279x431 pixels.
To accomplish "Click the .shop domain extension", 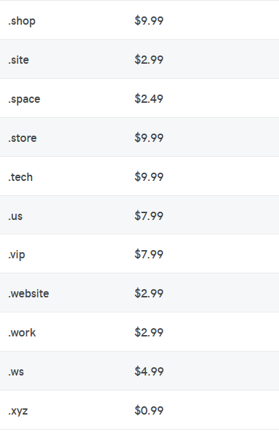I will click(x=22, y=21).
